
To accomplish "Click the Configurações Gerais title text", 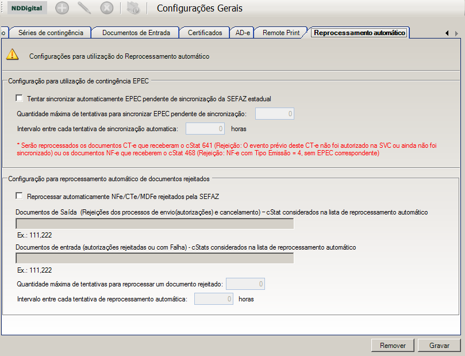I will pos(199,8).
